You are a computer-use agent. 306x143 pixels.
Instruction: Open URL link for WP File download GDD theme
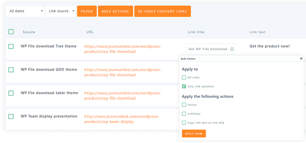123,72
